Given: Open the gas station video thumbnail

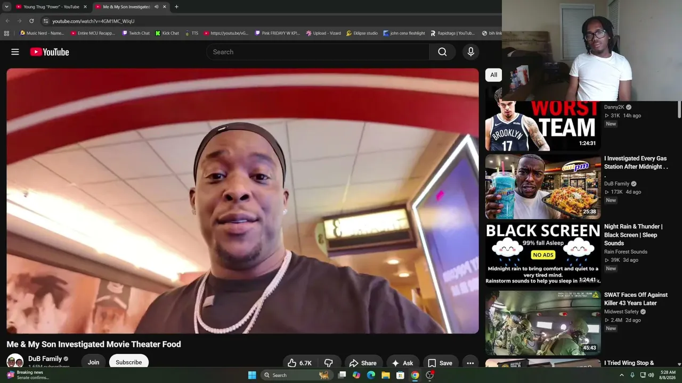Looking at the screenshot, I should pyautogui.click(x=543, y=187).
